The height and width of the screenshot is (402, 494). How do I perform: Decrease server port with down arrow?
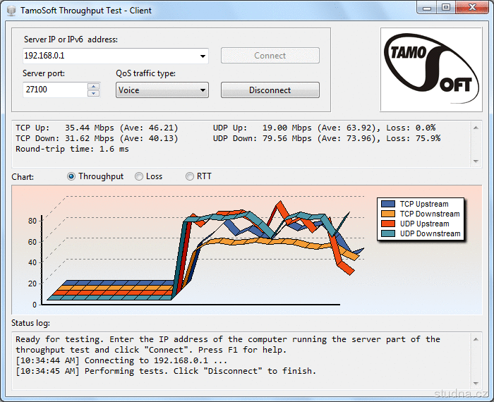[94, 93]
